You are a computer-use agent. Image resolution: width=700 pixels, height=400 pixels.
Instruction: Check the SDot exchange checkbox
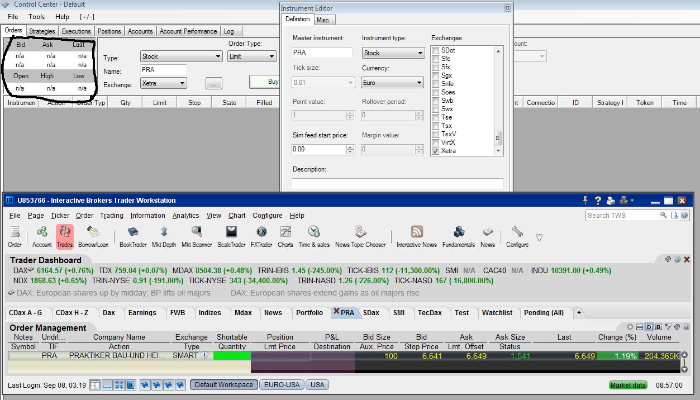coord(436,50)
